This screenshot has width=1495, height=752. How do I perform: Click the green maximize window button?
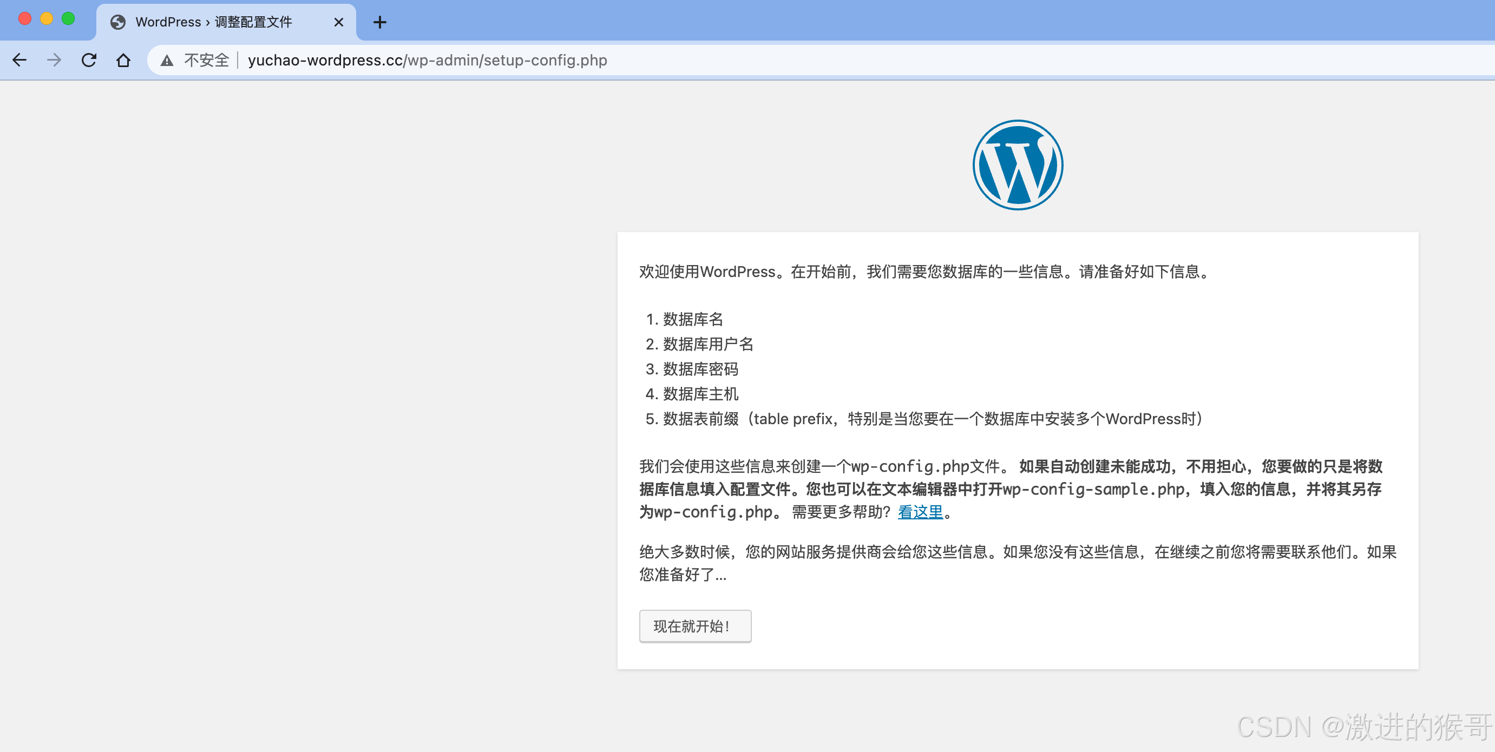click(68, 18)
